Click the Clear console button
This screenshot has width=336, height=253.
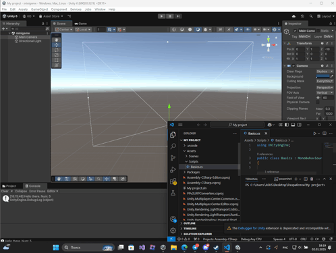click(5, 191)
